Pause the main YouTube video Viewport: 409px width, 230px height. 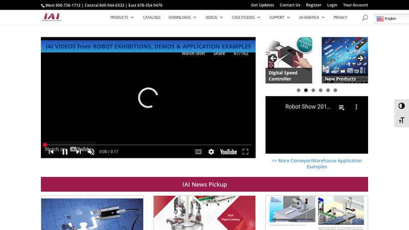(65, 151)
